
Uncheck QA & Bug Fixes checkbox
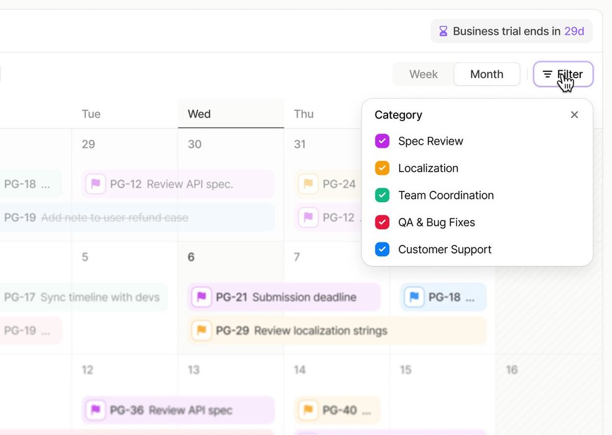(x=382, y=222)
